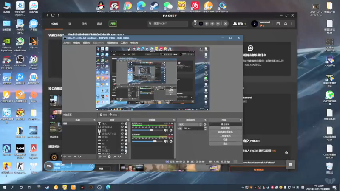Open scene transition properties gear
The height and width of the screenshot is (191, 340).
tap(205, 124)
